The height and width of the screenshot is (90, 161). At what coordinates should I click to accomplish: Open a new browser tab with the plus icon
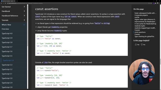[17, 1]
